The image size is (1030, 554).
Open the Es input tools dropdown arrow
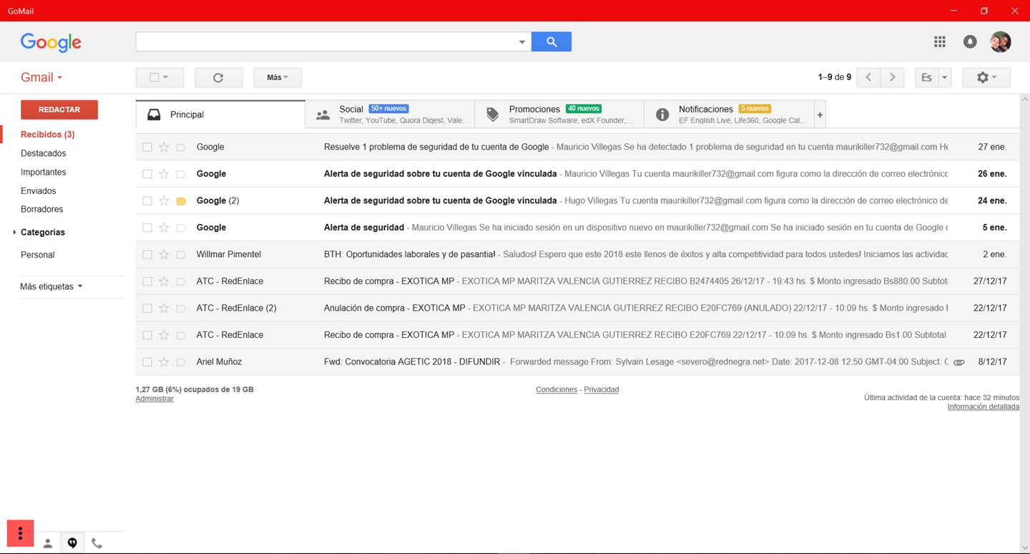click(944, 77)
